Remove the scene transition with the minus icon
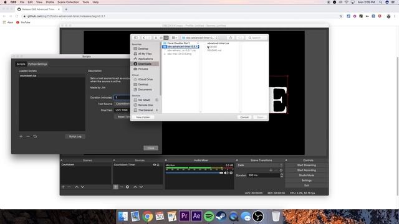This screenshot has height=224, width=399. point(276,170)
